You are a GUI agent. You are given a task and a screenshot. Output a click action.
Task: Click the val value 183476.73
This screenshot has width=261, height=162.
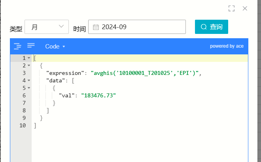[x=98, y=95]
